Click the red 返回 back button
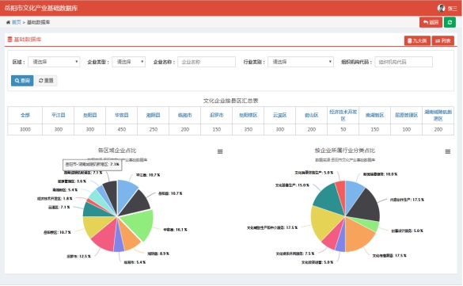 click(x=431, y=22)
